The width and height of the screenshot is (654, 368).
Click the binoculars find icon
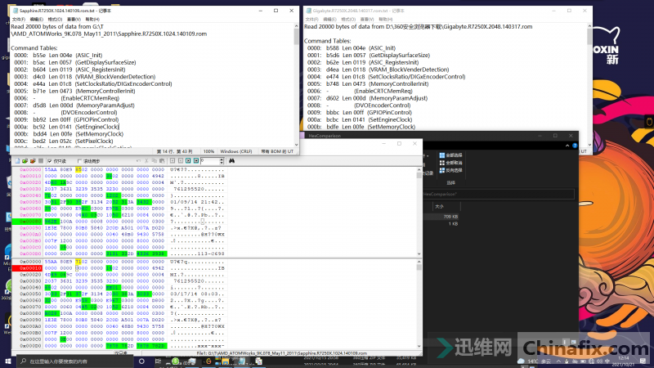(x=231, y=161)
